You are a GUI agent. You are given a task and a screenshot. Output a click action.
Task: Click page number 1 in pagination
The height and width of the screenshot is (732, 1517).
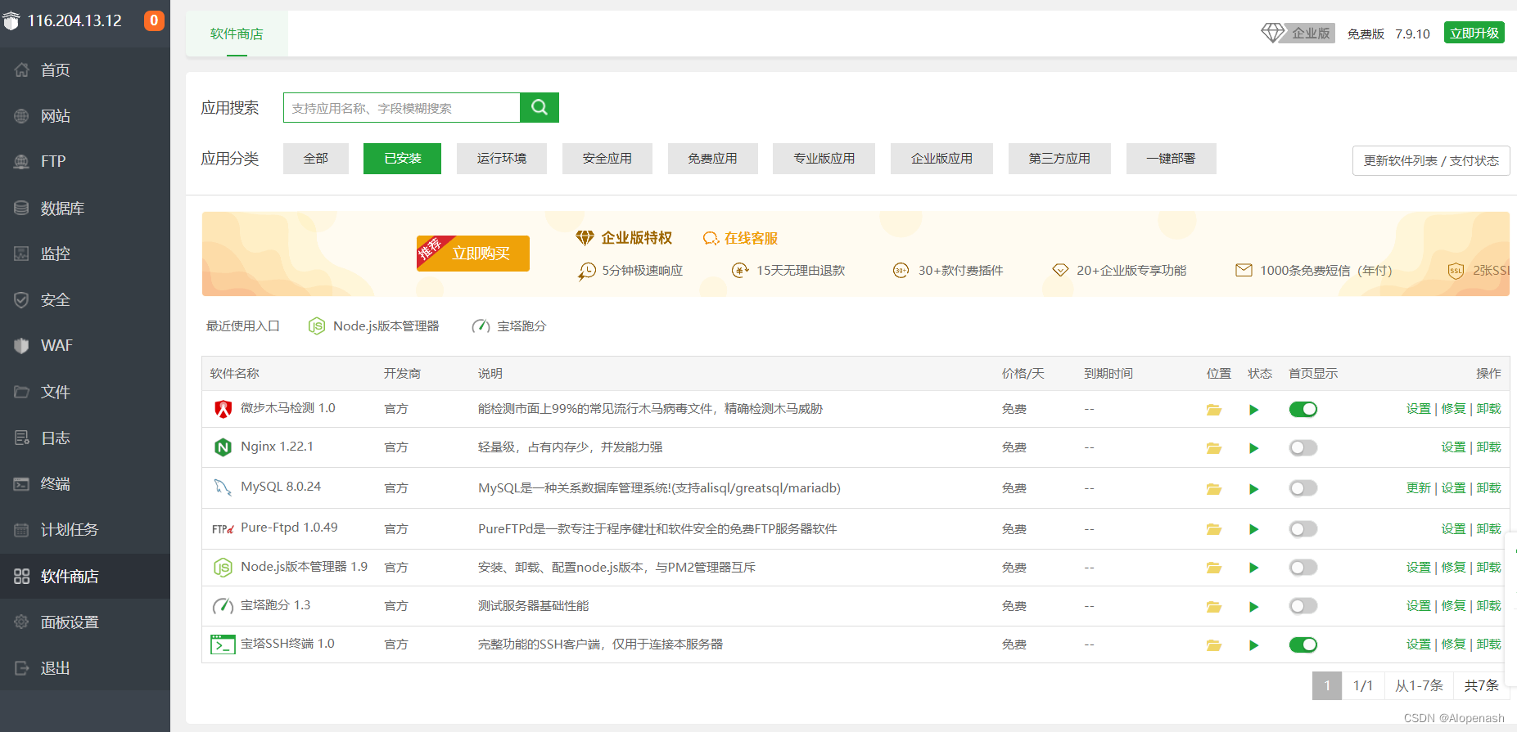click(1327, 685)
